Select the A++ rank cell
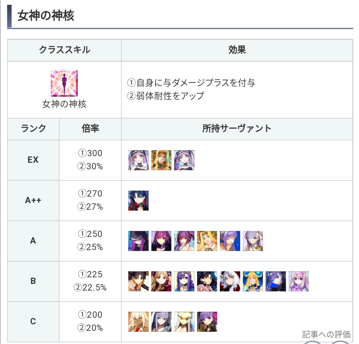359x344 pixels. tap(33, 200)
